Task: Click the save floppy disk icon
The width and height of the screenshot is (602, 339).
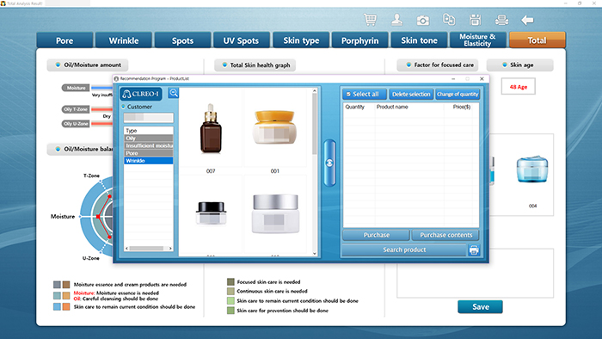Action: click(475, 20)
